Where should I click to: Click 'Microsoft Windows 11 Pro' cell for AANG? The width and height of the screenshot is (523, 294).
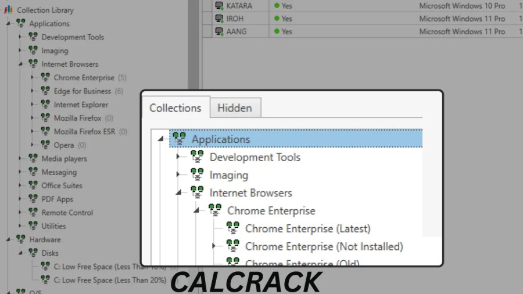(x=462, y=31)
